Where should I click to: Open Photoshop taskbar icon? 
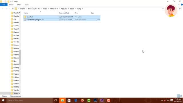pos(95,100)
